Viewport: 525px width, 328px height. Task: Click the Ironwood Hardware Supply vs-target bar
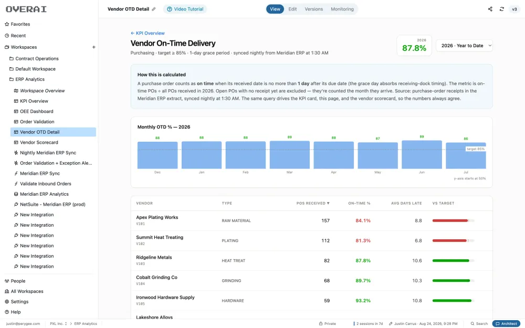(x=453, y=301)
